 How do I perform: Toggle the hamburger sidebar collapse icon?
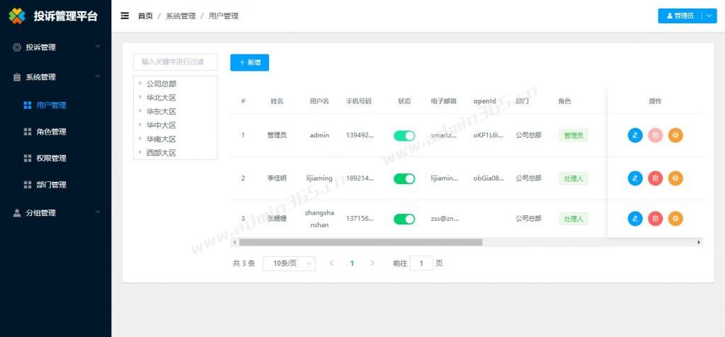[x=125, y=16]
